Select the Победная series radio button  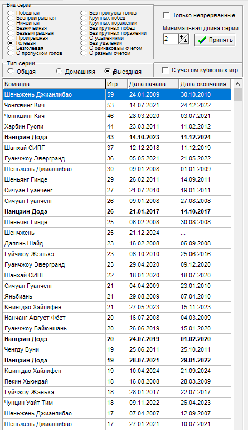[11, 13]
